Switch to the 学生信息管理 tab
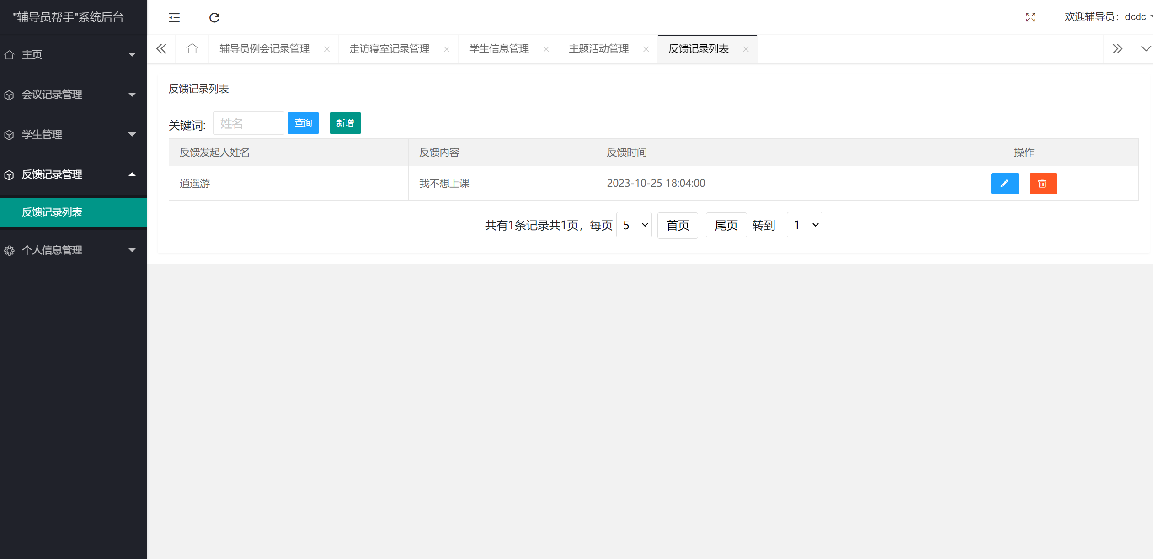 point(499,48)
